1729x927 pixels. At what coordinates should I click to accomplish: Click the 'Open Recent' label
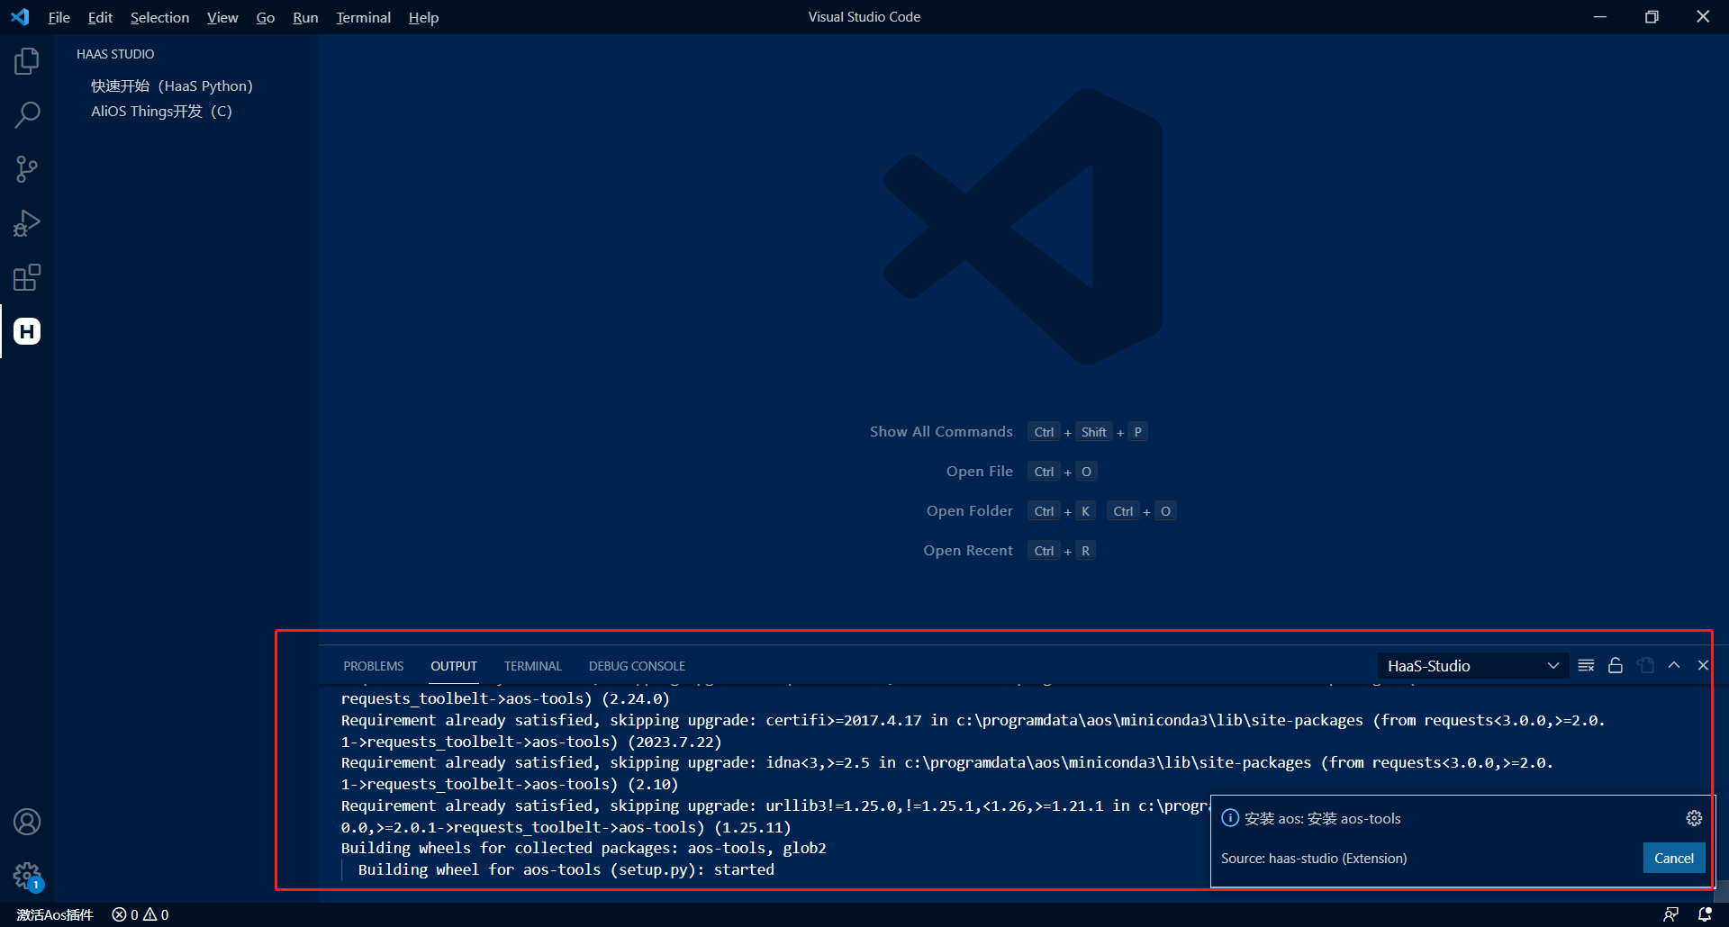coord(968,551)
